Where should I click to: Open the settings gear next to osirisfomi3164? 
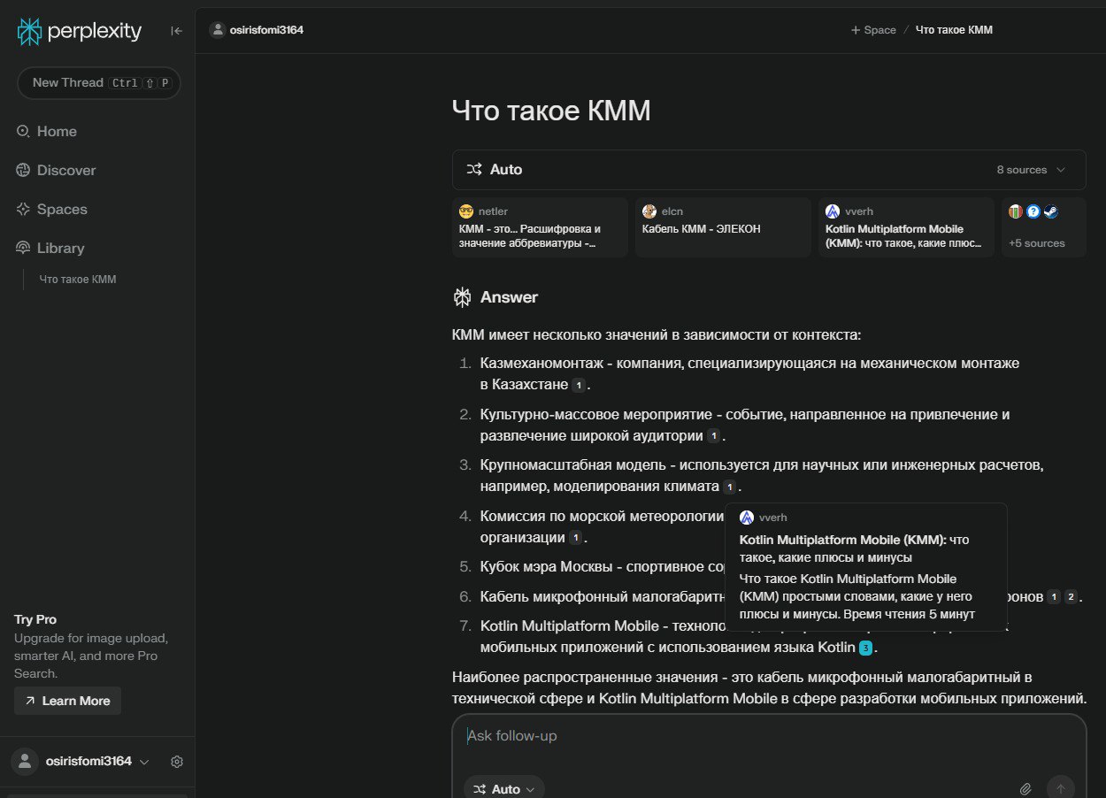tap(177, 762)
